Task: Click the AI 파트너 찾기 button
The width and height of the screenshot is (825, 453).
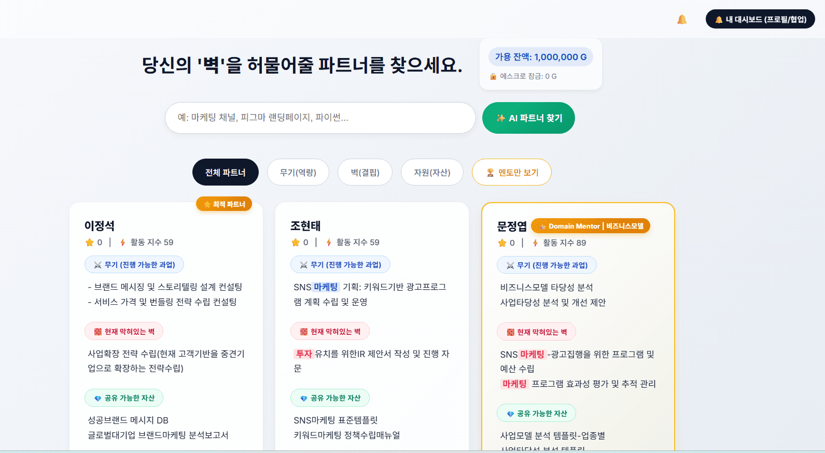Action: (528, 118)
